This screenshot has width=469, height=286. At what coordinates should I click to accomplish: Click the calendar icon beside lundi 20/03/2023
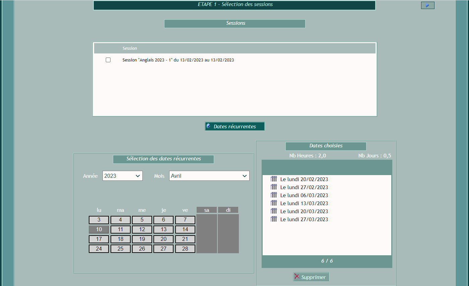click(x=274, y=211)
